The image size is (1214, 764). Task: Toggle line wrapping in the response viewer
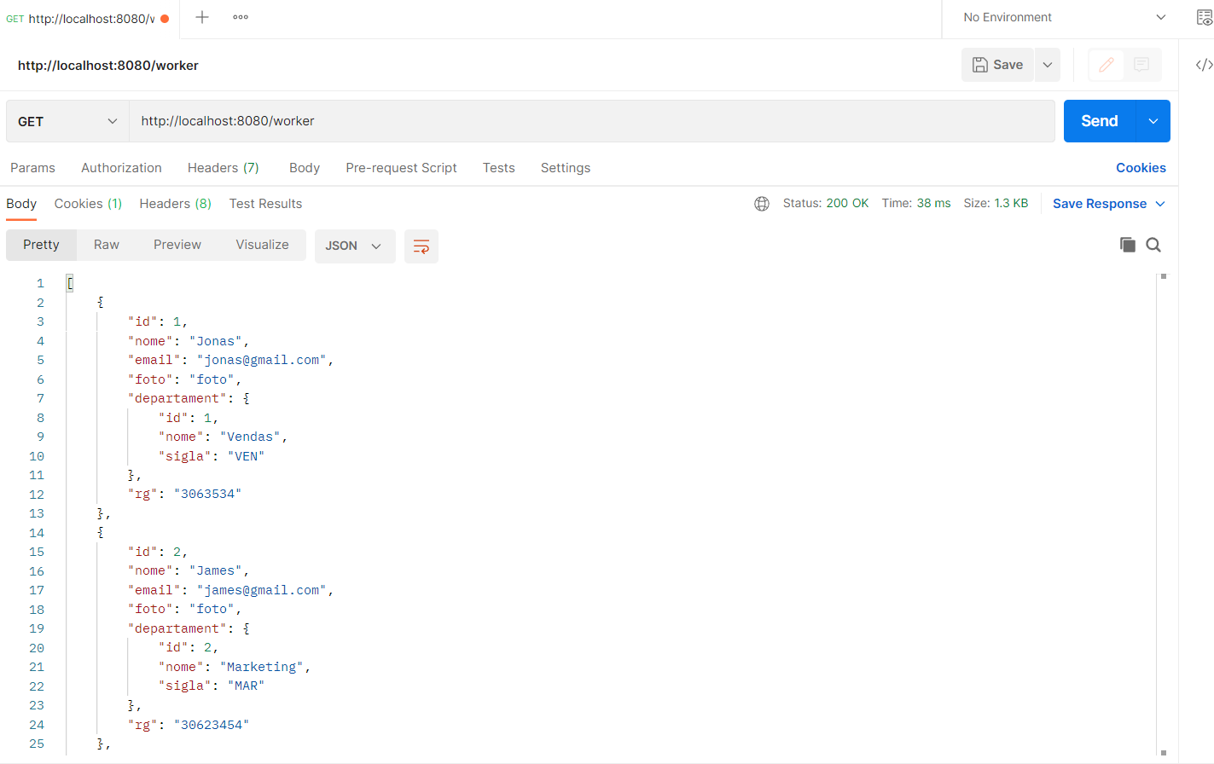tap(421, 246)
